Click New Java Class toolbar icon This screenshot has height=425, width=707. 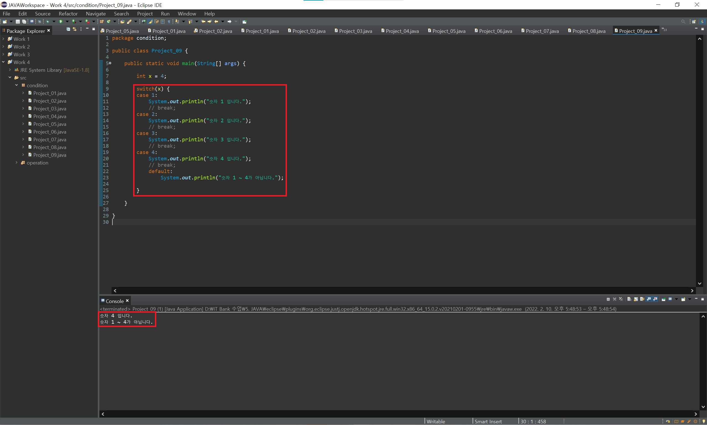point(109,22)
